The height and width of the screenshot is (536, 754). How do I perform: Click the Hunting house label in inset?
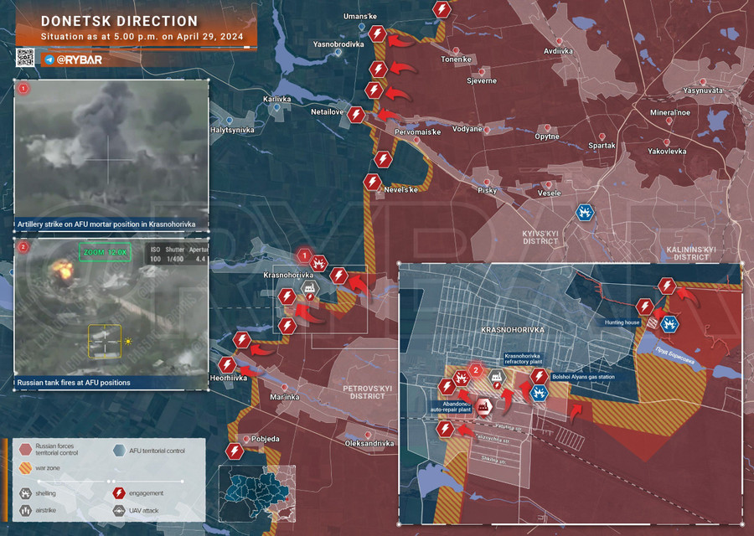[x=624, y=322]
